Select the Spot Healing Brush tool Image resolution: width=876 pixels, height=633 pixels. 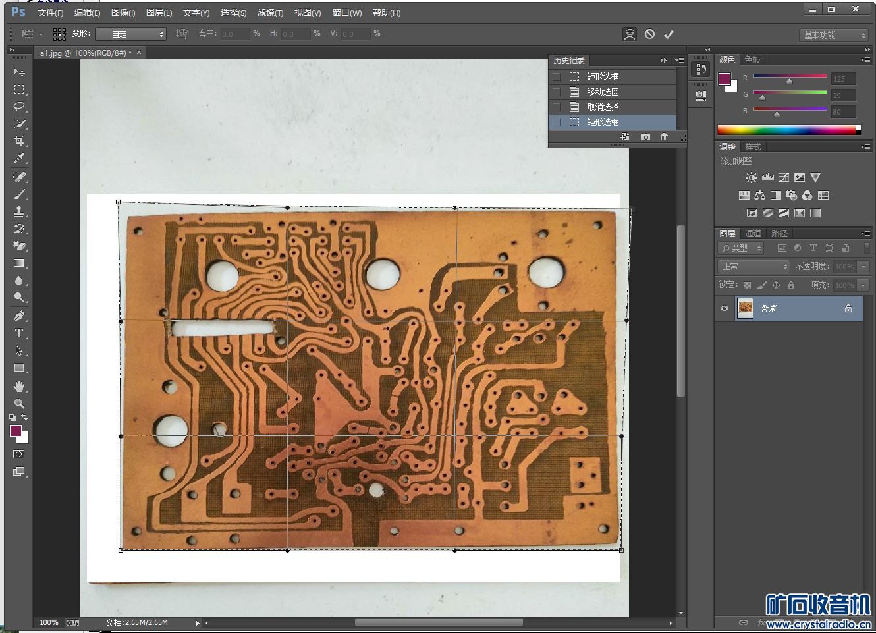(x=19, y=177)
